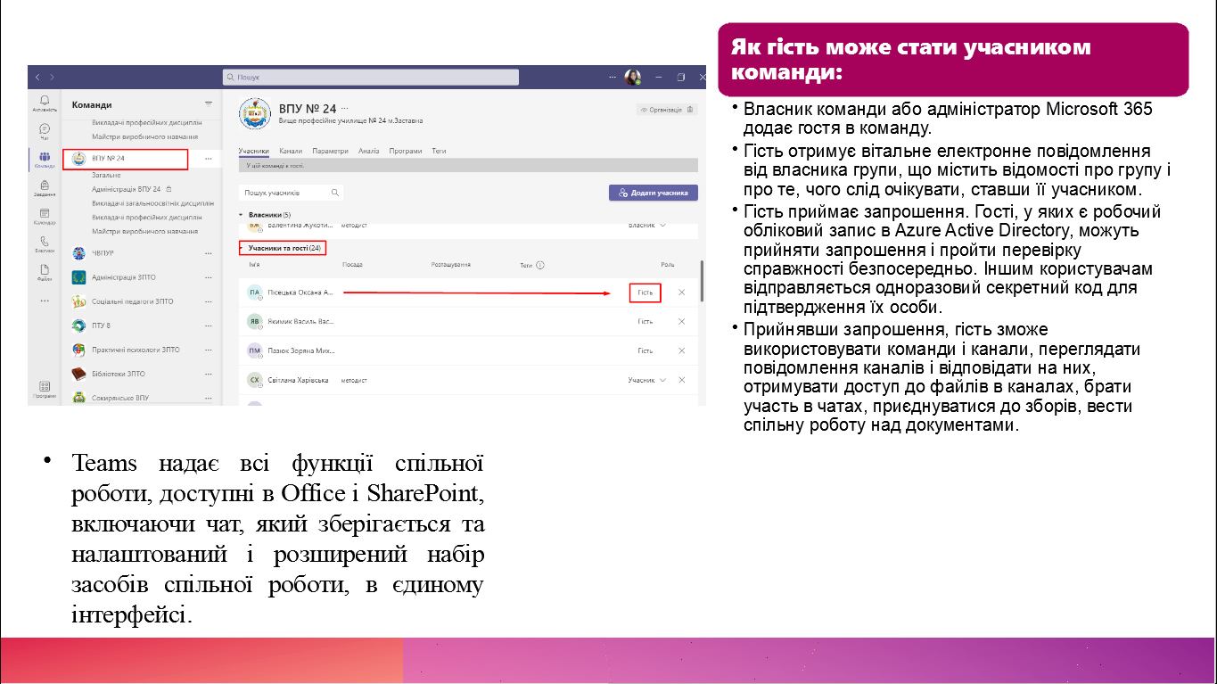Open Власник role dropdown for Валентина
The image size is (1217, 684).
647,226
